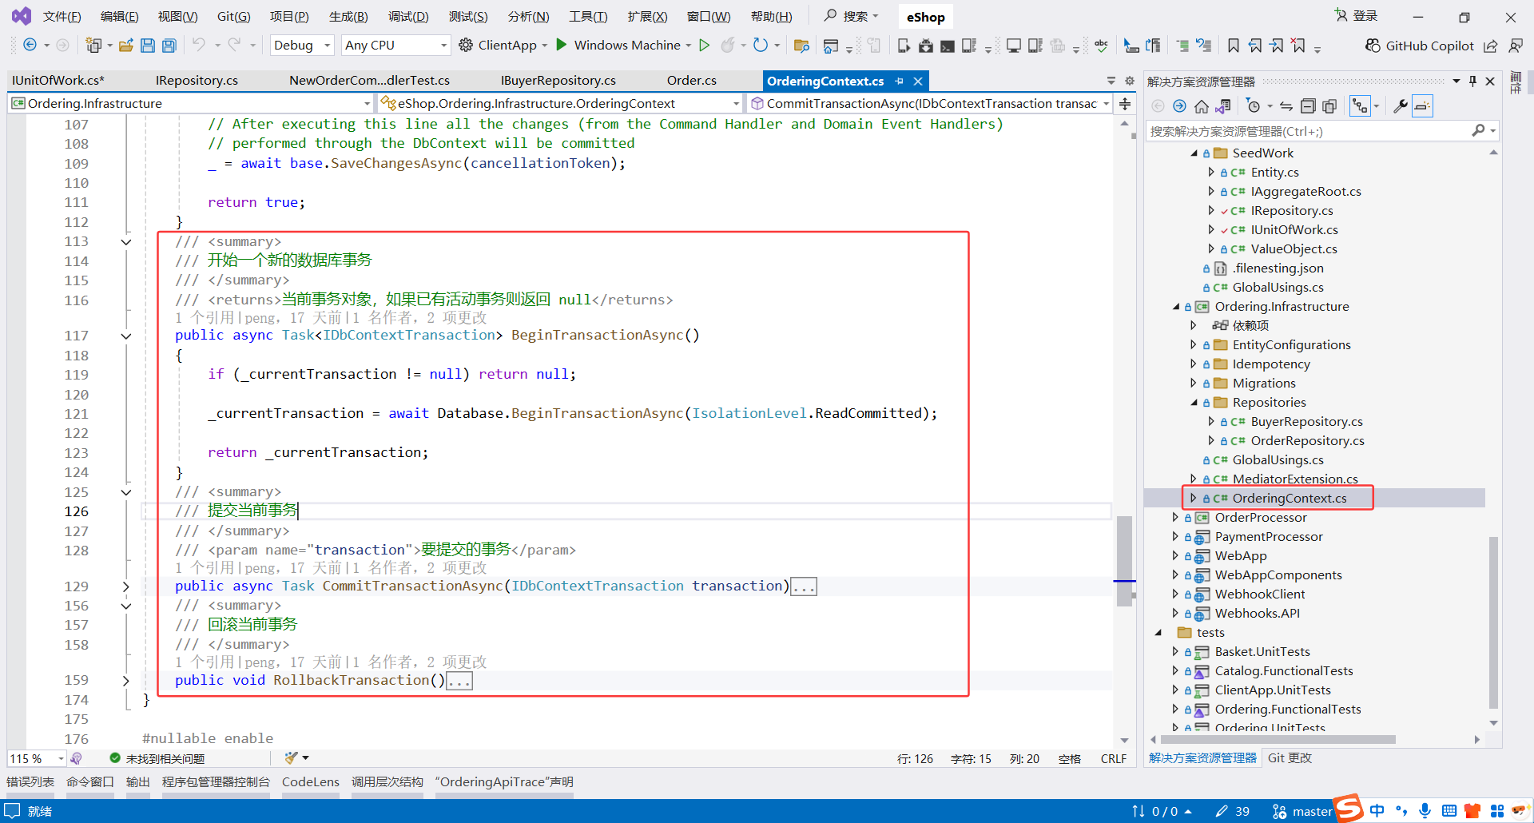This screenshot has height=823, width=1534.
Task: Open the 文件(F) menu
Action: click(x=62, y=17)
